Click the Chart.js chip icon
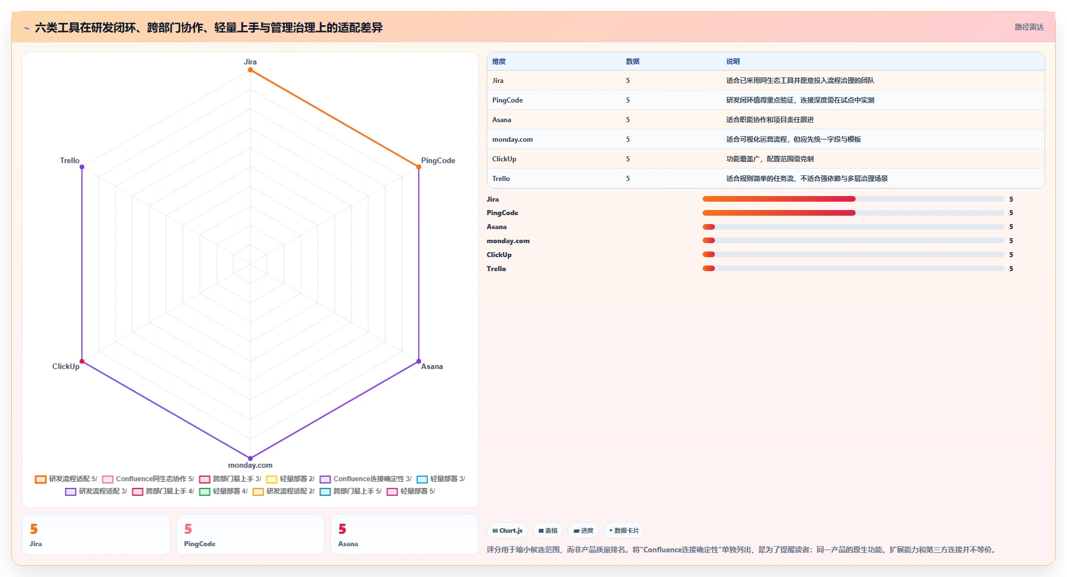 495,531
